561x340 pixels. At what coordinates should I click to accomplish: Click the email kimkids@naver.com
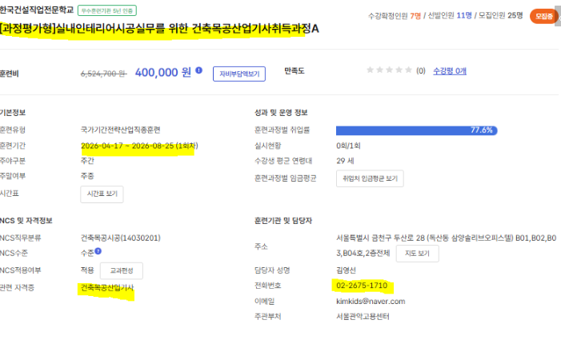[371, 302]
